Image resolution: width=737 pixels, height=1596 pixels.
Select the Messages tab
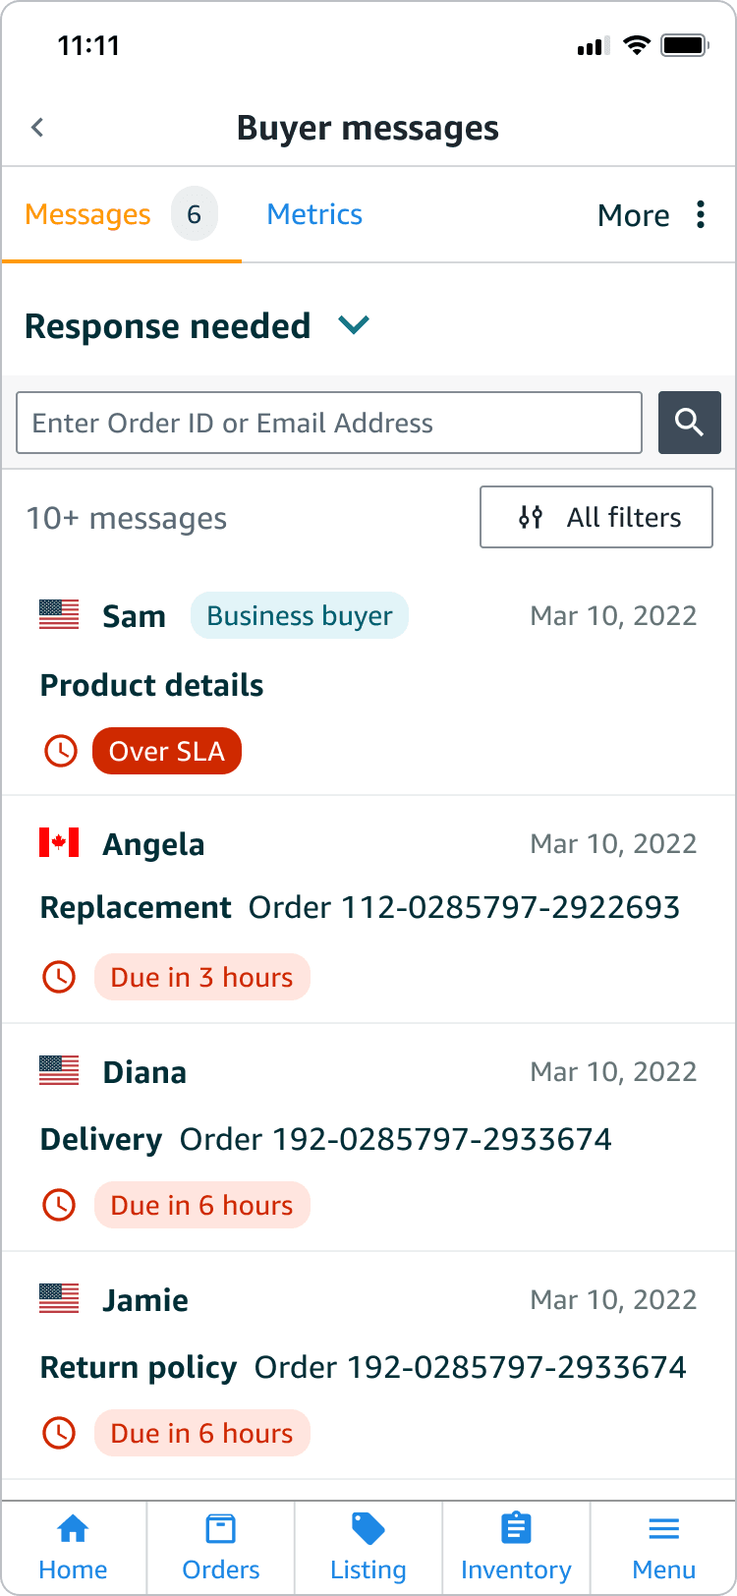point(121,214)
